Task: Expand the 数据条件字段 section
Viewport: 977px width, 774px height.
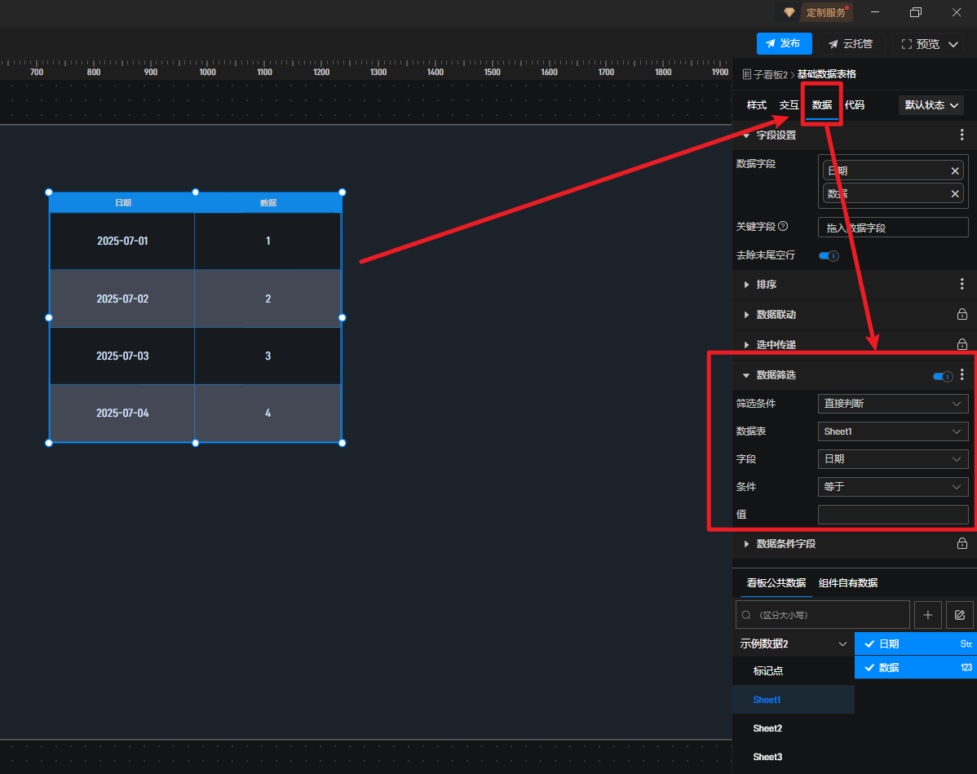Action: click(x=785, y=544)
